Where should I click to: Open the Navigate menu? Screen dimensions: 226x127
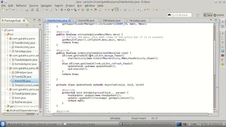(x=46, y=6)
